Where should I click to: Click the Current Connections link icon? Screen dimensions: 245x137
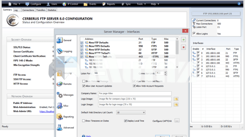194,20
